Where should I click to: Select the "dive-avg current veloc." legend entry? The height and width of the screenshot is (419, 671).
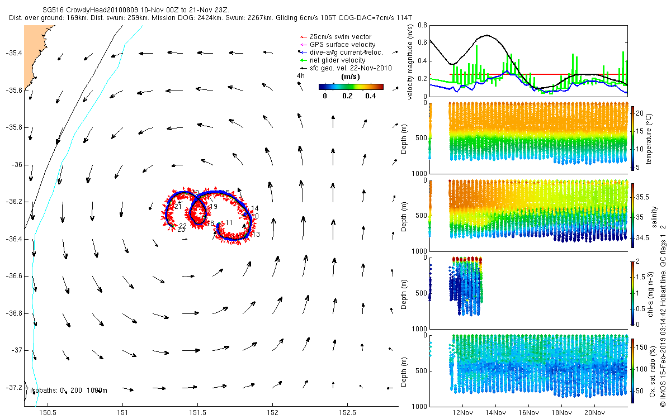(x=346, y=53)
